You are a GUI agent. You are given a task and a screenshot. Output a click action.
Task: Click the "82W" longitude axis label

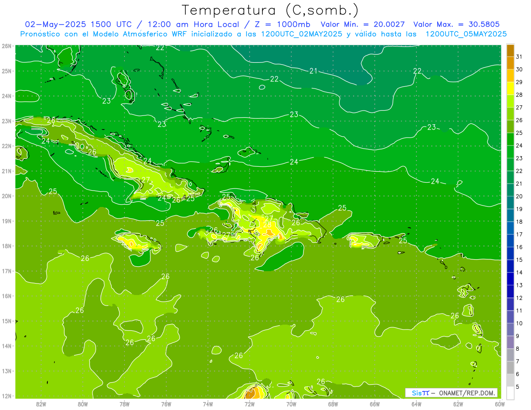click(x=41, y=403)
